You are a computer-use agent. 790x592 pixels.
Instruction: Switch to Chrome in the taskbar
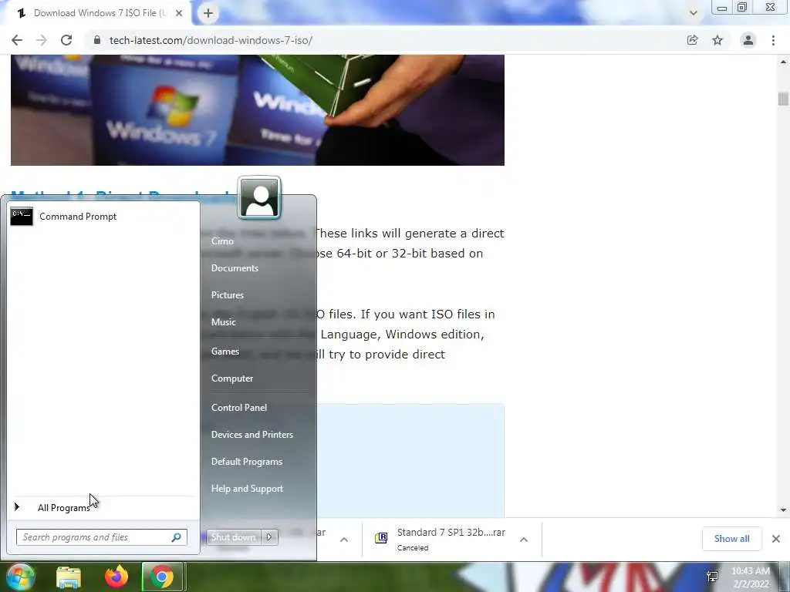[x=162, y=577]
